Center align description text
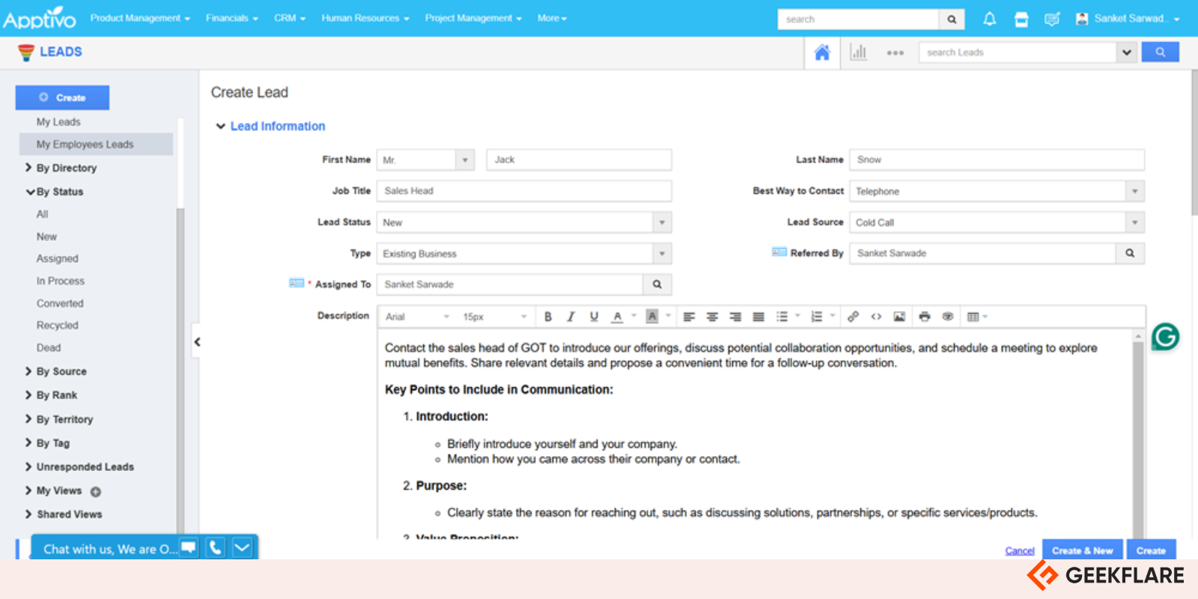1198x599 pixels. pyautogui.click(x=712, y=317)
